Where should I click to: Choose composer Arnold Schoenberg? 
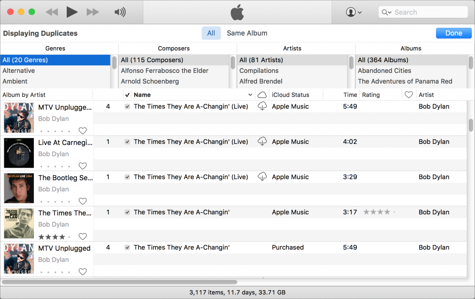[x=150, y=81]
